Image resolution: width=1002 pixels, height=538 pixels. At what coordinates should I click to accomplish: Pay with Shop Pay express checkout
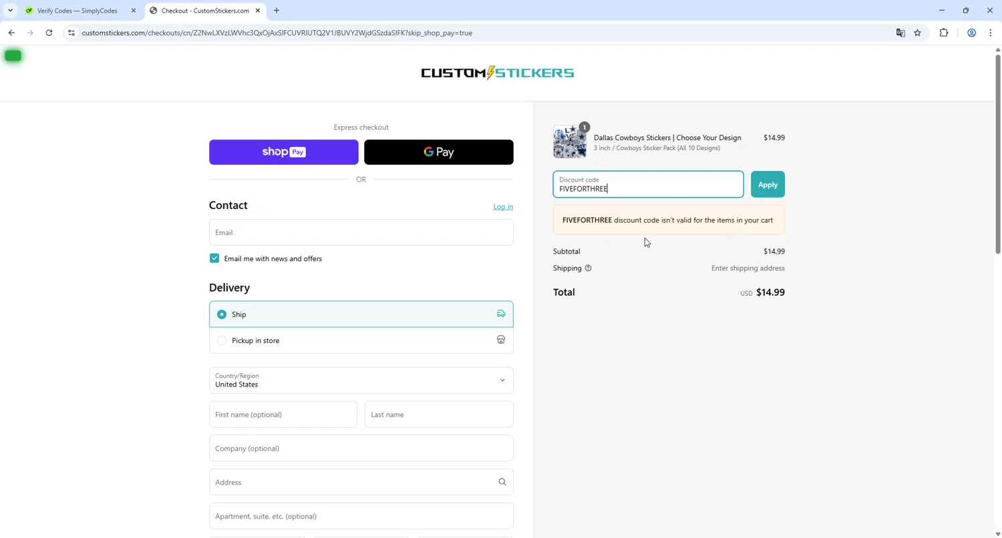coord(284,152)
